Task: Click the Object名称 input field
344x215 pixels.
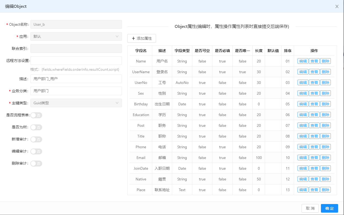Action: pyautogui.click(x=76, y=24)
